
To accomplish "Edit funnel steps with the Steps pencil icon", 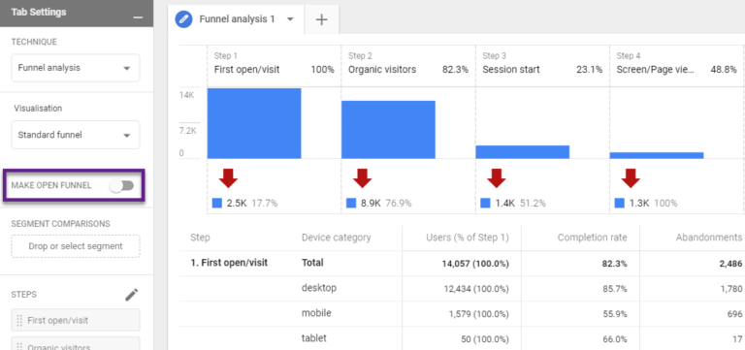I will click(131, 295).
